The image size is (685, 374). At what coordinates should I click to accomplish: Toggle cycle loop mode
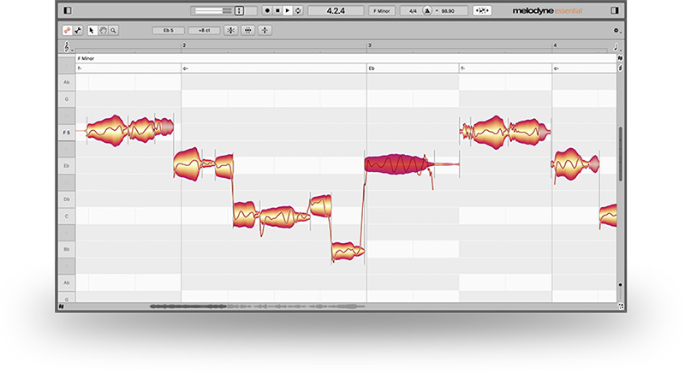[x=298, y=10]
